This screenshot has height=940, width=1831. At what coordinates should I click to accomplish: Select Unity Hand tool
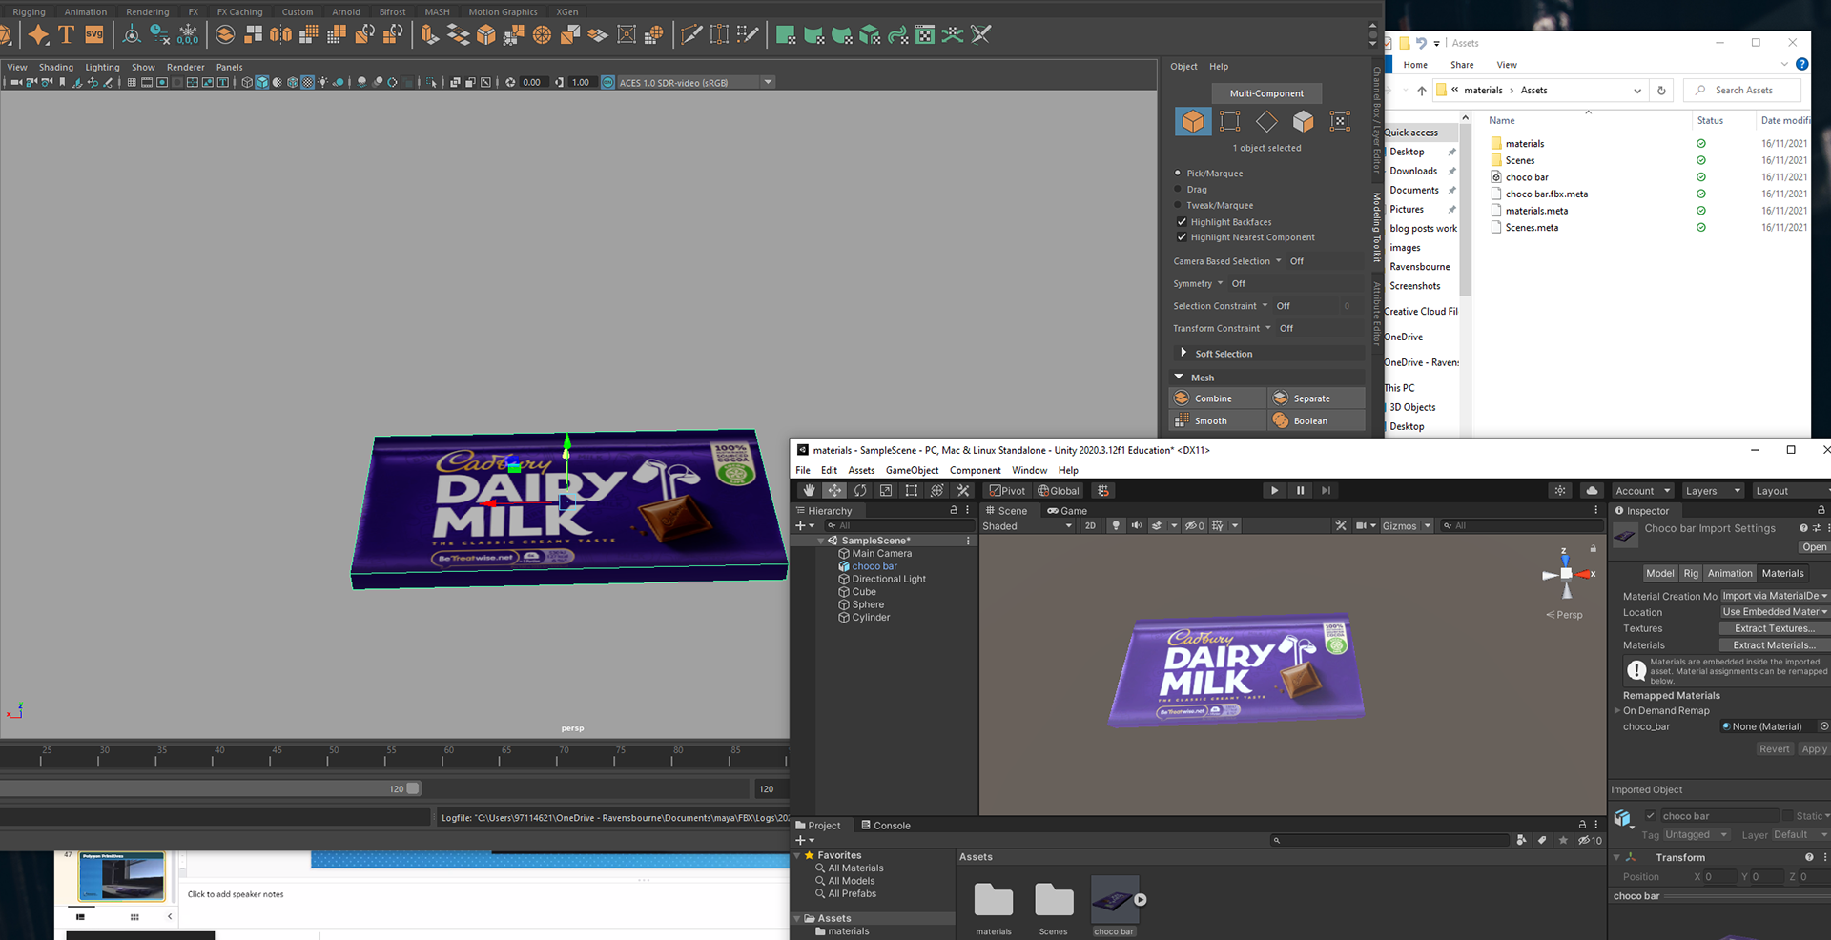pyautogui.click(x=809, y=491)
